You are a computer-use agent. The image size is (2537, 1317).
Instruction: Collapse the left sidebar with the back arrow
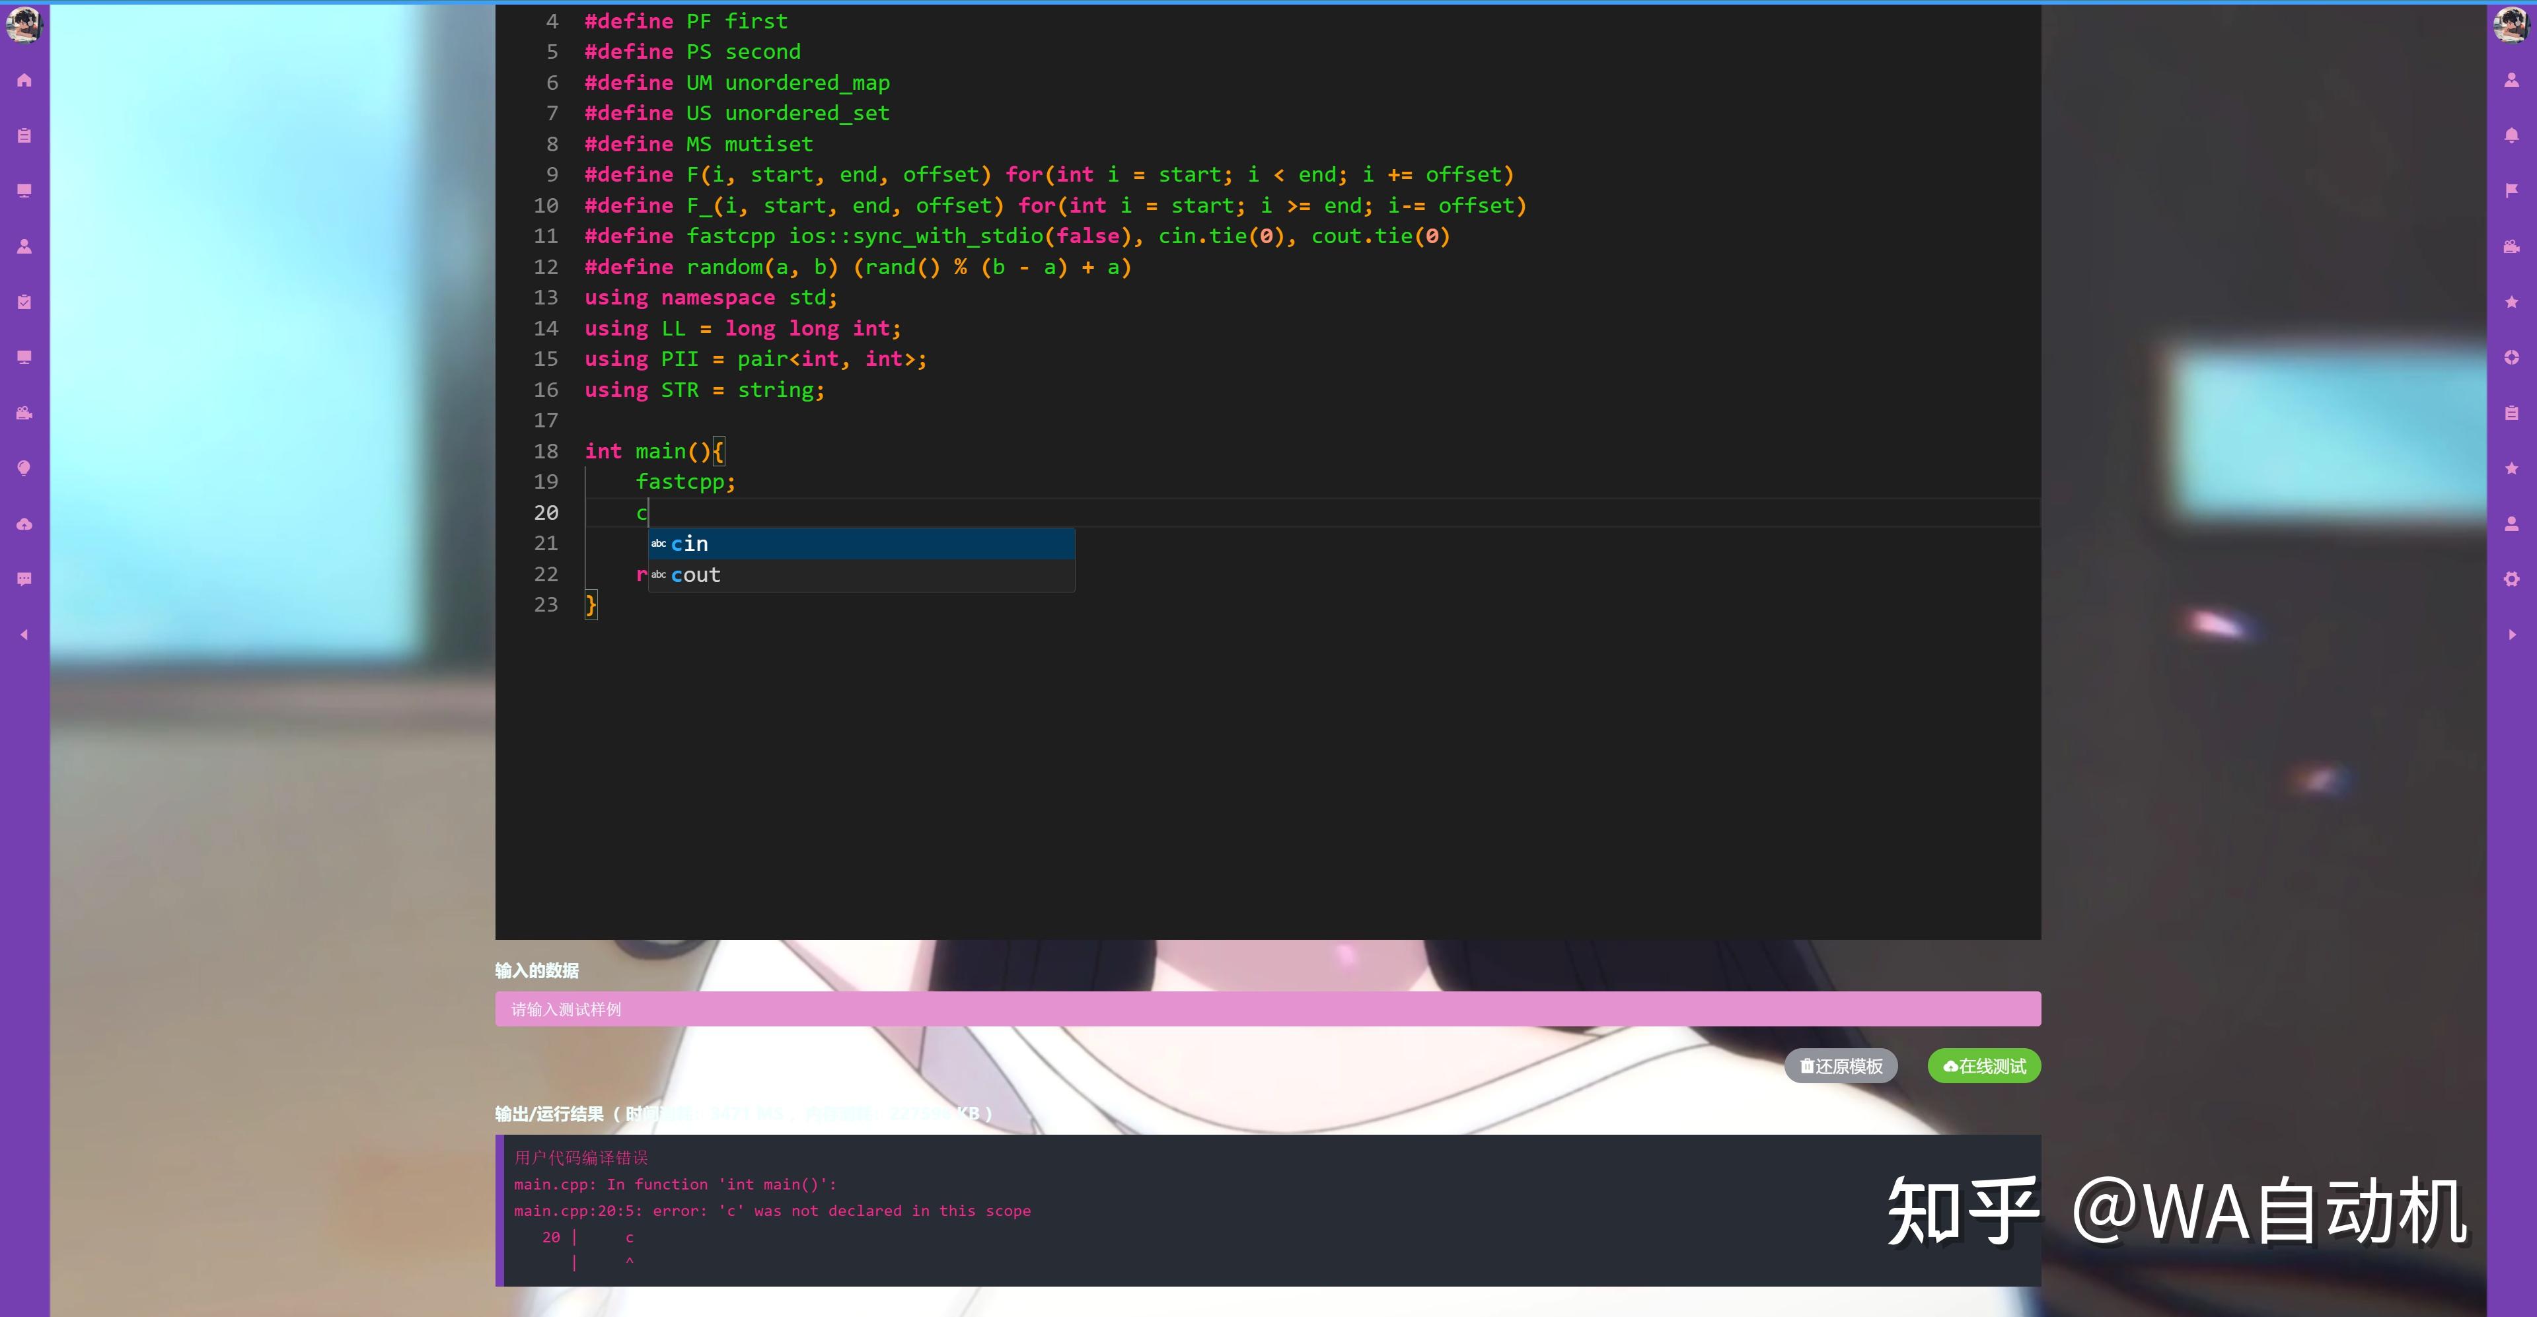click(24, 634)
